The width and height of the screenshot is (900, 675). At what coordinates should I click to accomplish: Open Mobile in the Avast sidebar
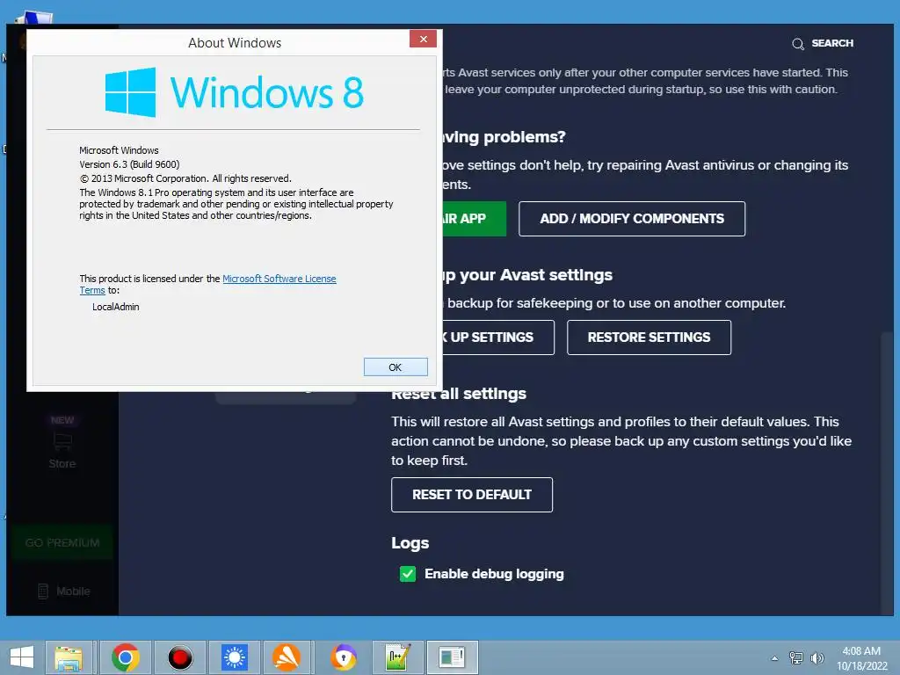coord(64,592)
